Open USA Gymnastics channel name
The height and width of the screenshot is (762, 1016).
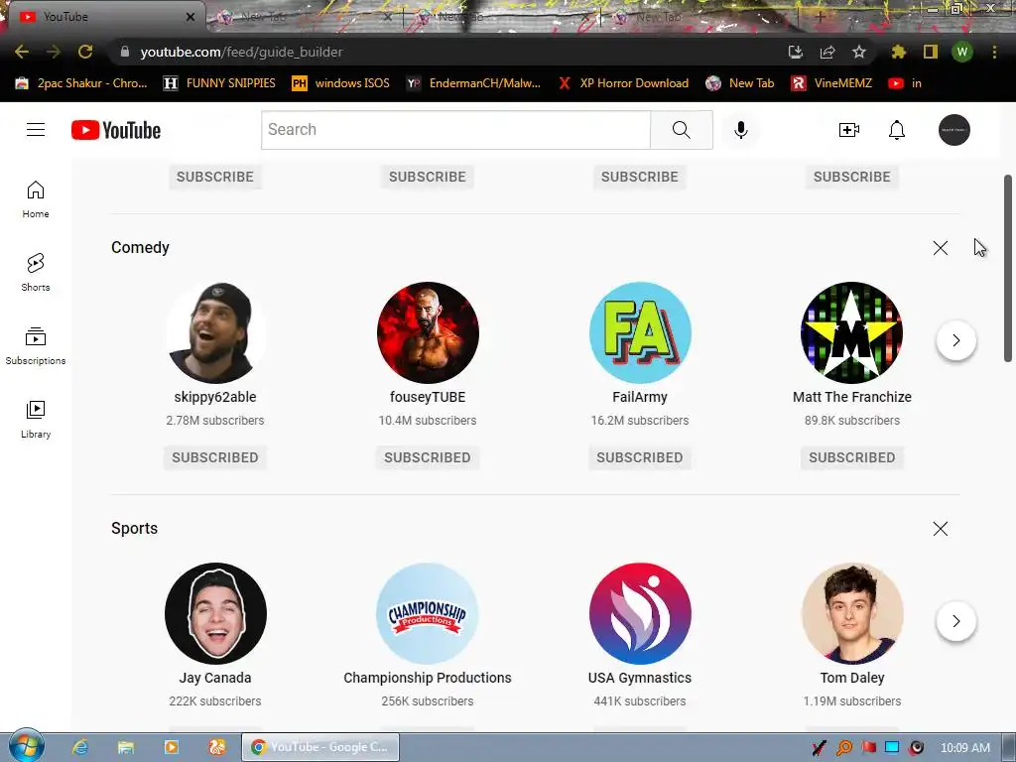click(640, 678)
